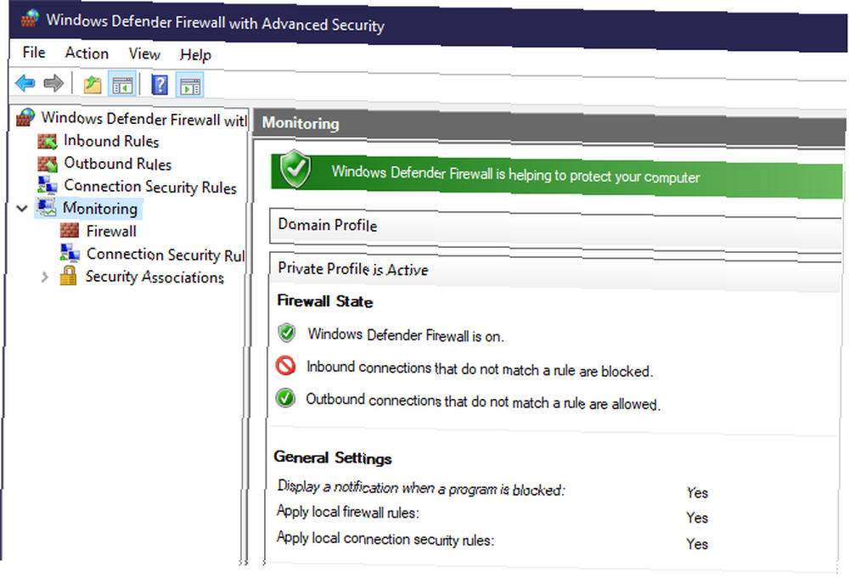Click the Firewall sub-node brick icon
849x578 pixels.
[x=70, y=230]
